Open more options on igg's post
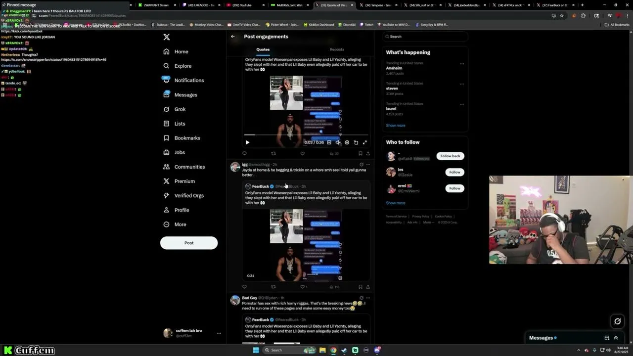The height and width of the screenshot is (356, 633). click(368, 165)
